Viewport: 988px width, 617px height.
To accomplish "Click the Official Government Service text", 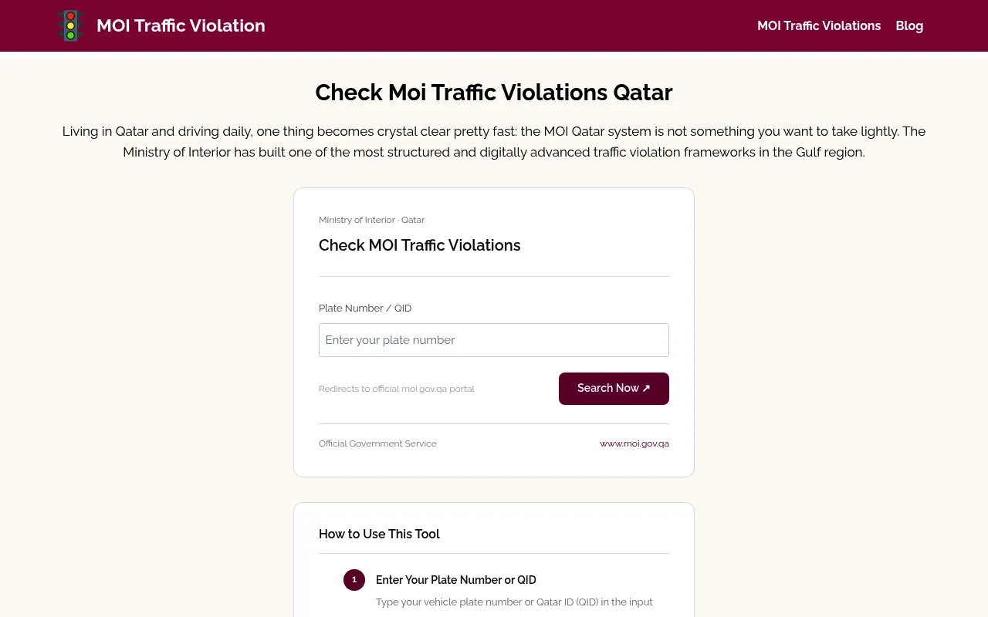I will point(377,443).
